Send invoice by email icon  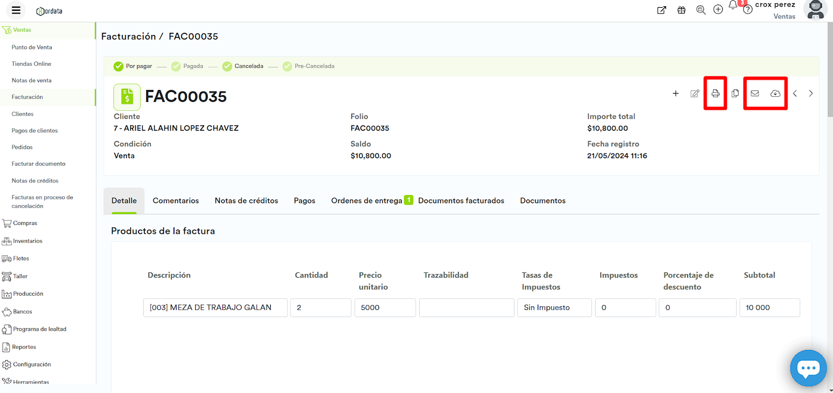[754, 94]
